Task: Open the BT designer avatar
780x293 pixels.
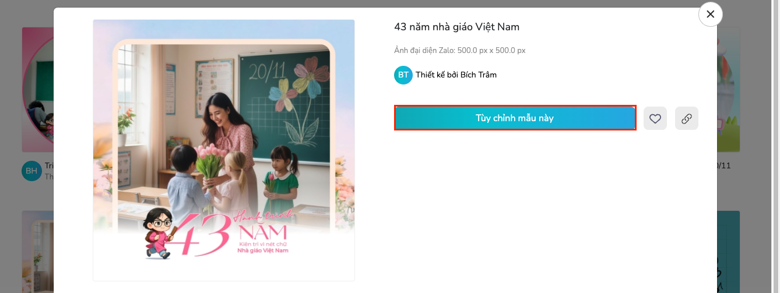Action: tap(403, 75)
